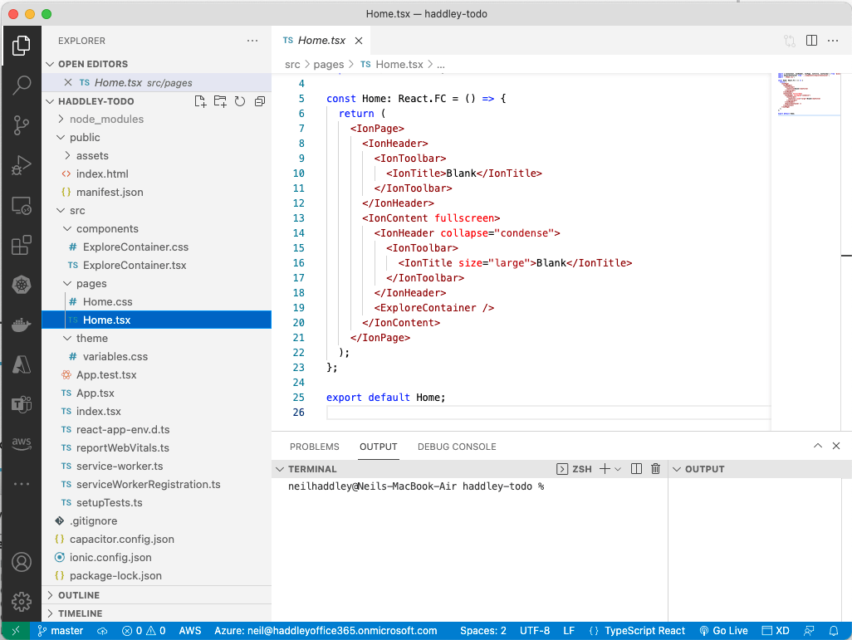Open the new terminal dropdown arrow

618,469
